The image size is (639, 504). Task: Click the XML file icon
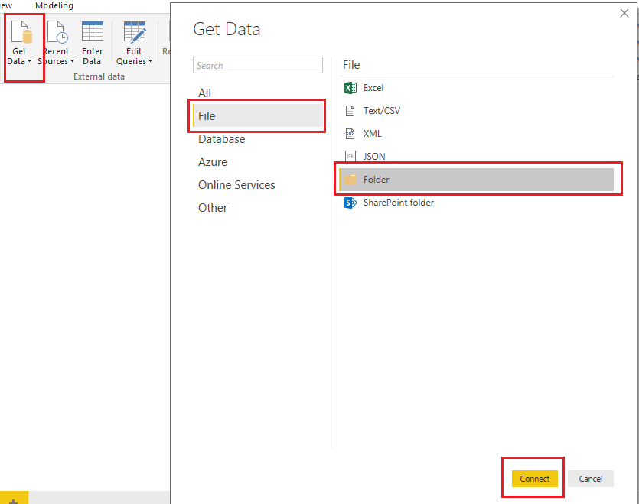(350, 134)
